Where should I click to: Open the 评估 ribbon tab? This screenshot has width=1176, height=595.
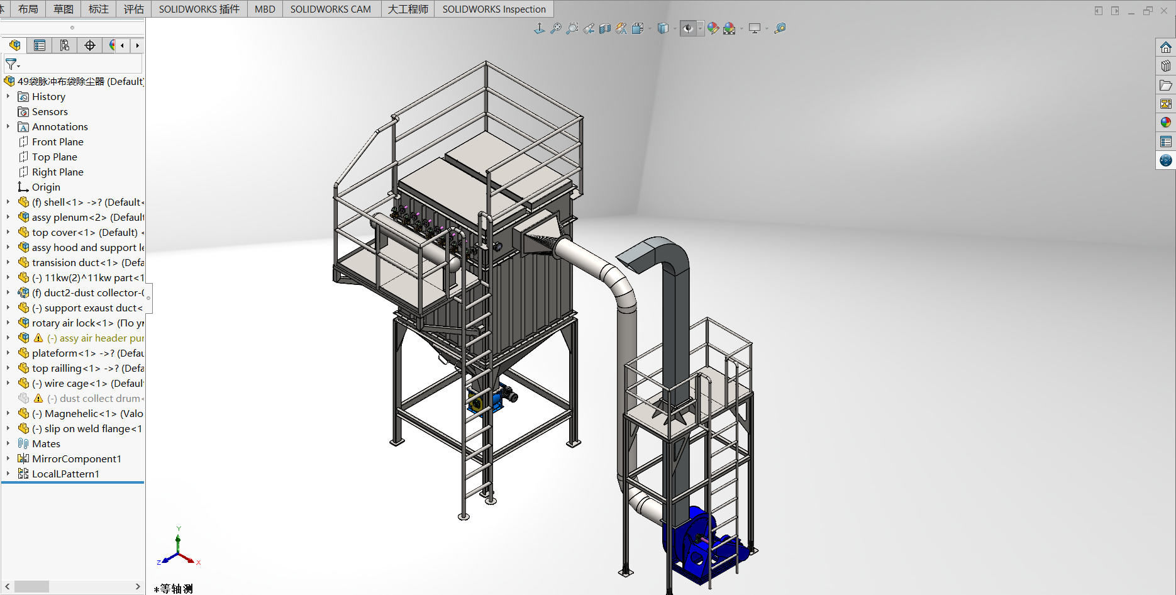[134, 9]
